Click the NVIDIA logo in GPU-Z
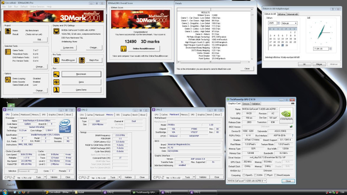 point(286,115)
